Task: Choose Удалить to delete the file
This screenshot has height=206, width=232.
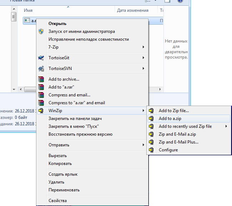Action: click(56, 182)
